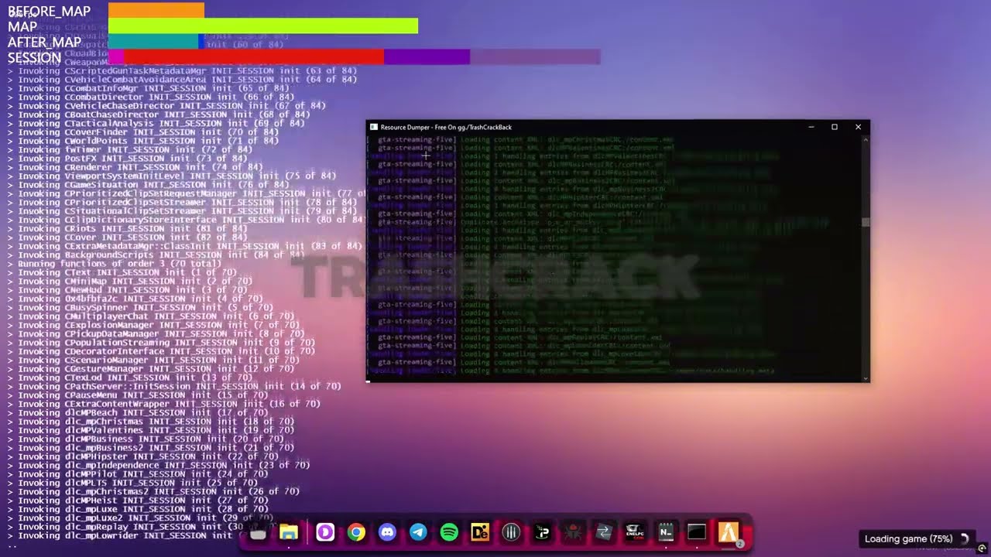
Task: Open the swap-arrows dock icon
Action: click(604, 532)
